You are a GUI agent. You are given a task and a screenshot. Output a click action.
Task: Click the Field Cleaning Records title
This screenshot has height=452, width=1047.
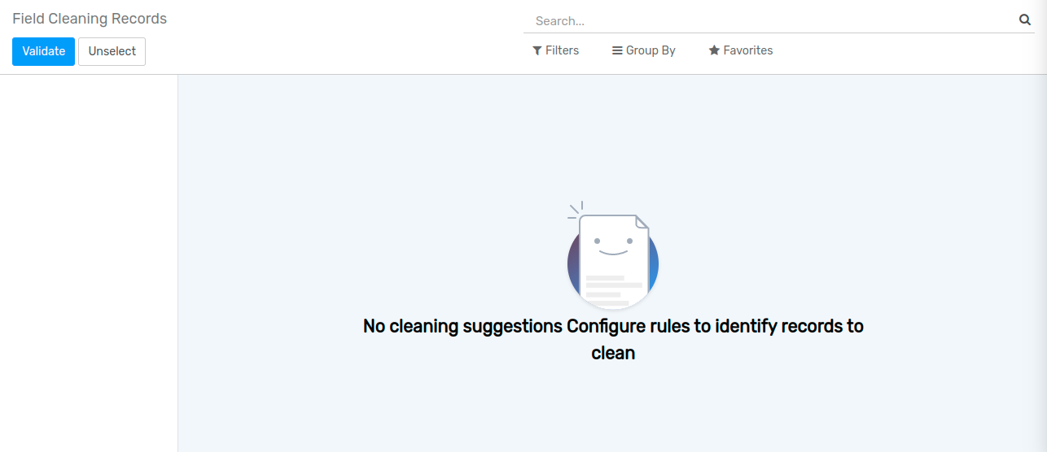point(90,19)
